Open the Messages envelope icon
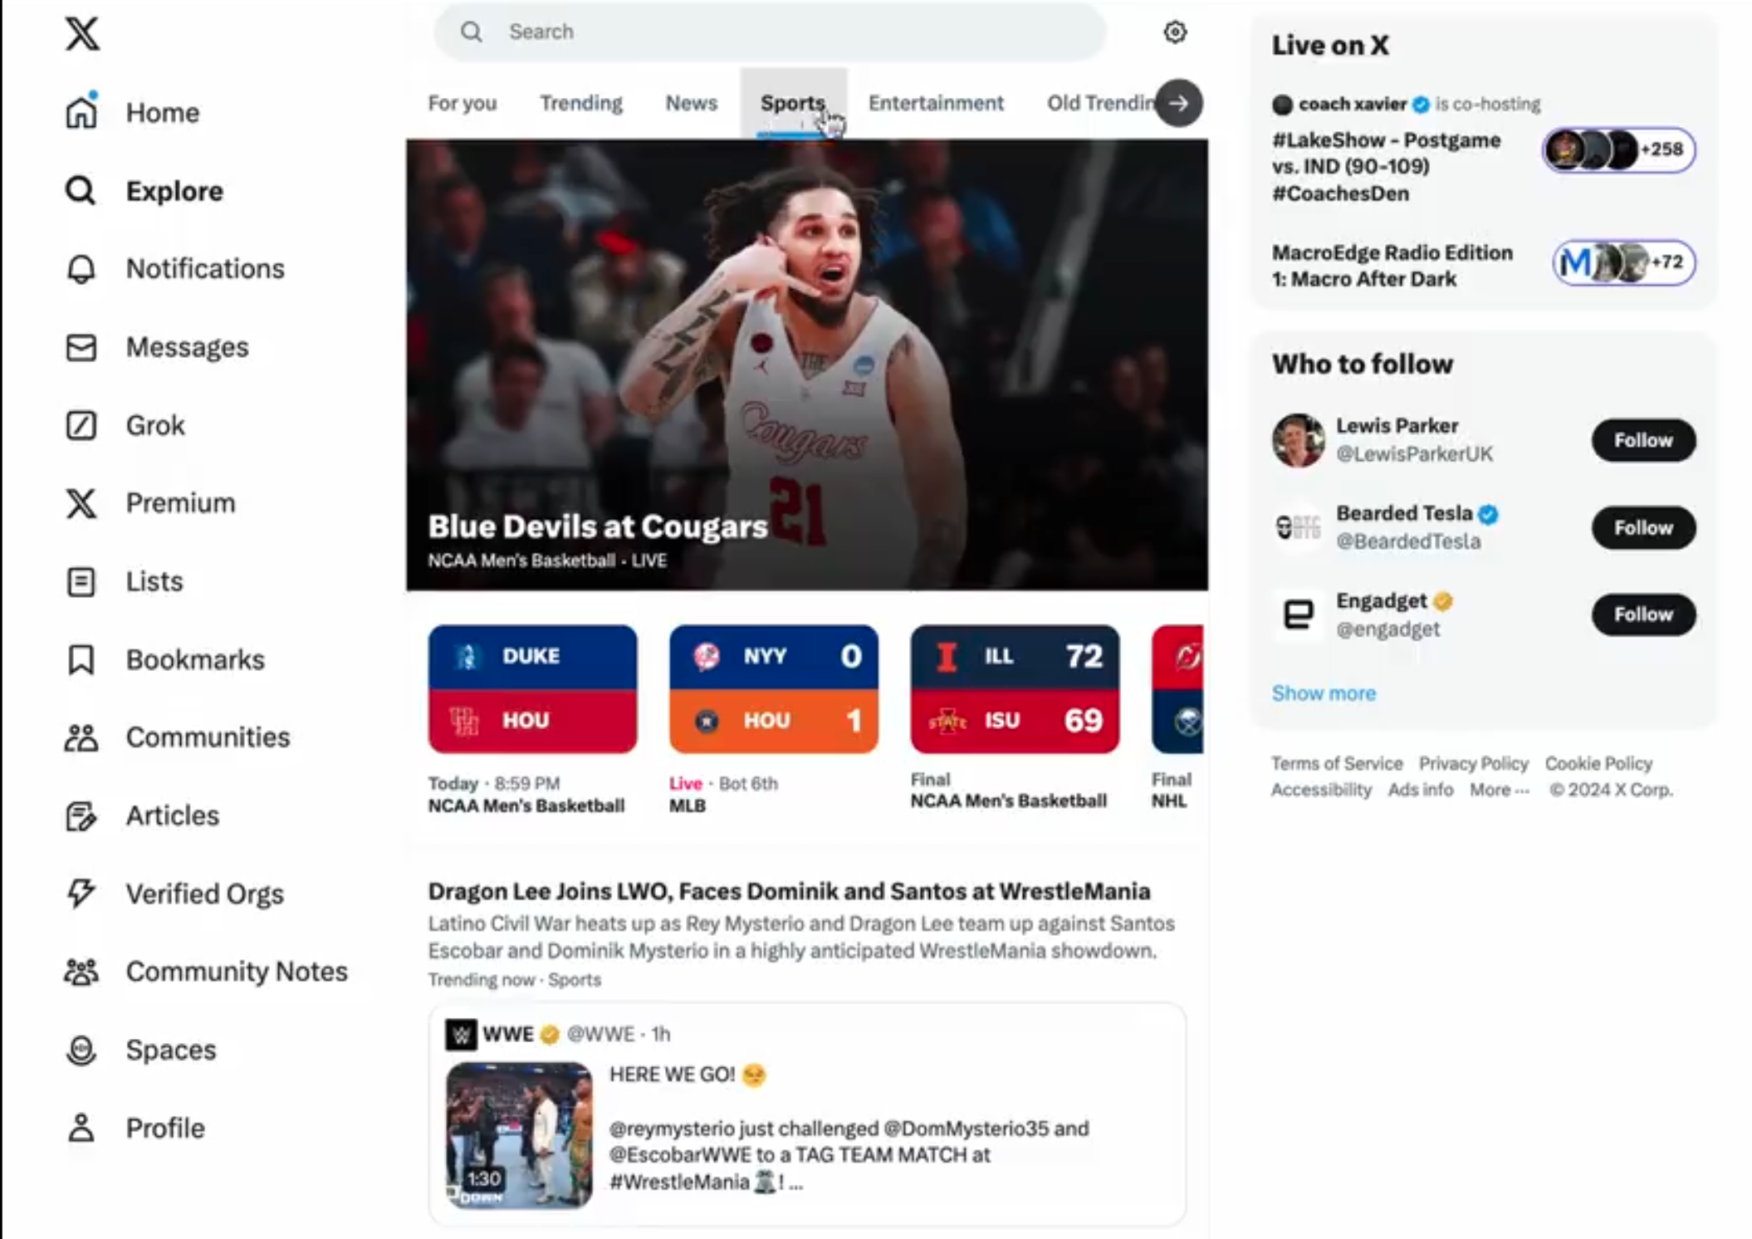This screenshot has height=1239, width=1752. click(x=81, y=347)
